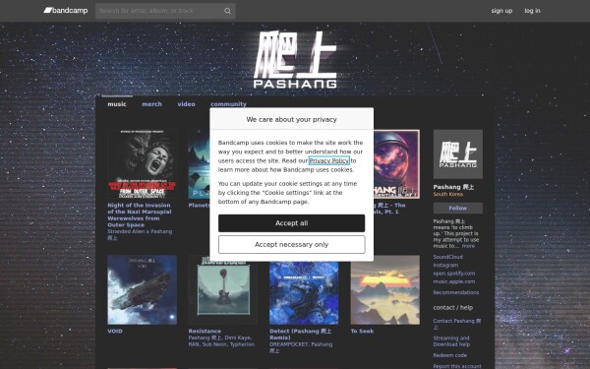Open the Resistance title link
The width and height of the screenshot is (590, 369).
point(205,332)
